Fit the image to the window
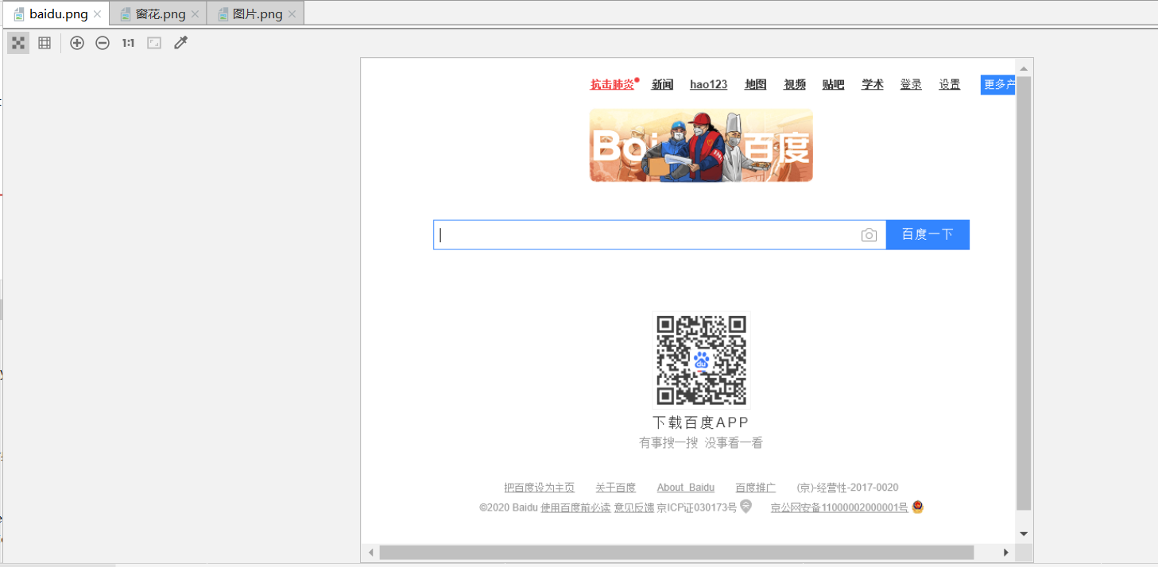Viewport: 1158px width, 567px height. (153, 42)
